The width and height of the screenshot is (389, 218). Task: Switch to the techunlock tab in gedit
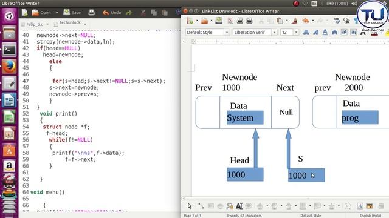coord(70,23)
